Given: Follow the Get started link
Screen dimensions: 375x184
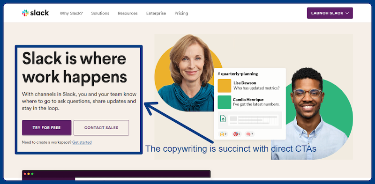Looking at the screenshot, I should click(x=82, y=142).
